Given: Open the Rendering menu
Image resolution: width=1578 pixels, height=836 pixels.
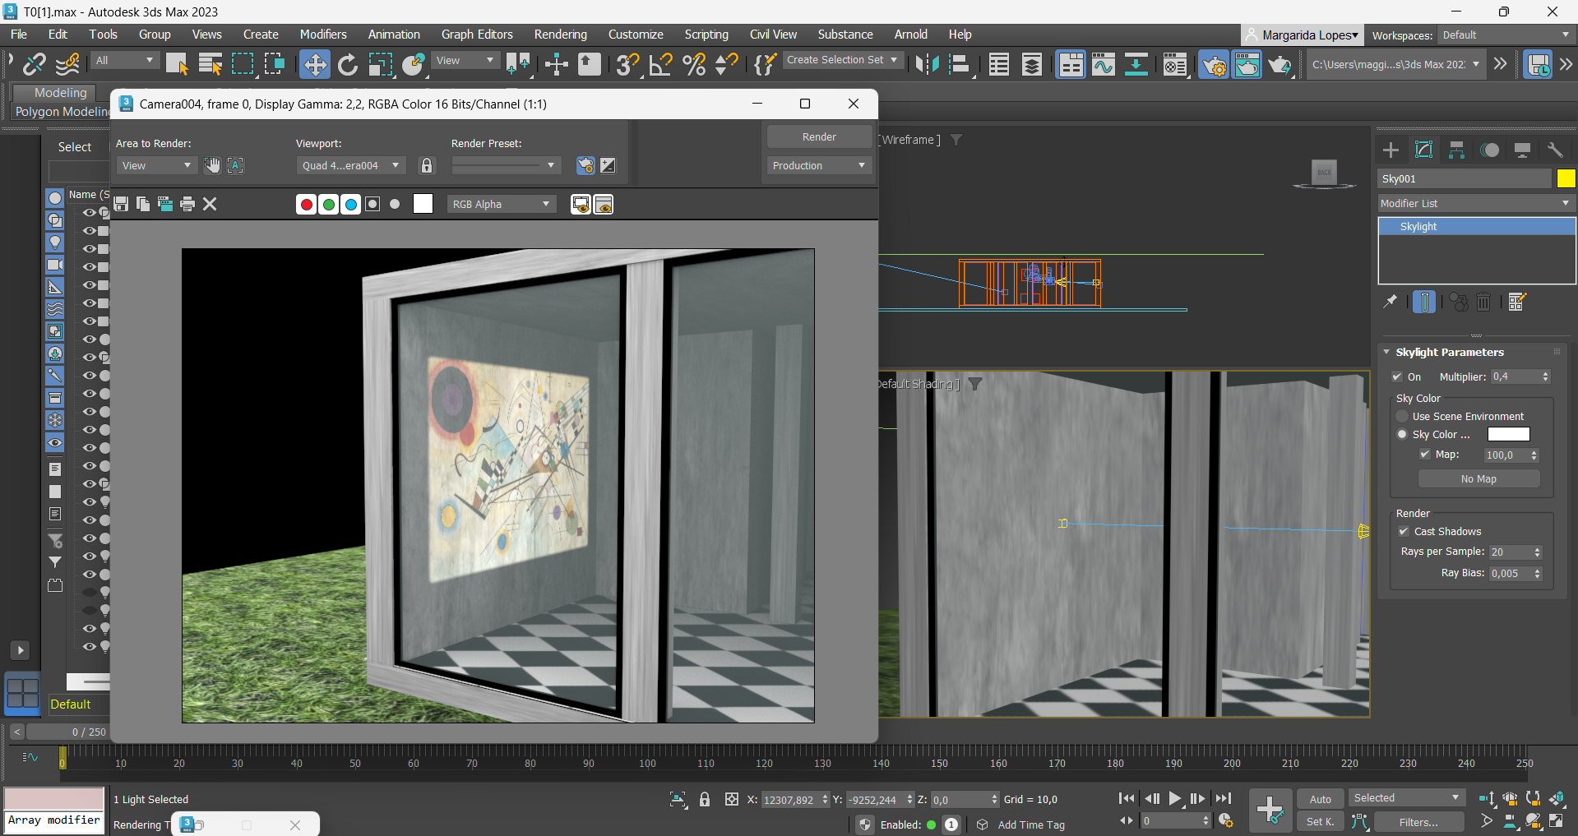Looking at the screenshot, I should [x=560, y=35].
